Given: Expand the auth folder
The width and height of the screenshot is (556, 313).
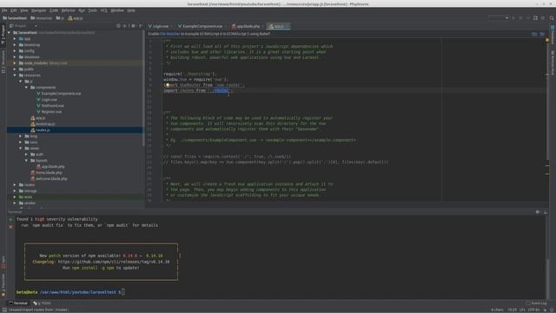Looking at the screenshot, I should tap(26, 155).
